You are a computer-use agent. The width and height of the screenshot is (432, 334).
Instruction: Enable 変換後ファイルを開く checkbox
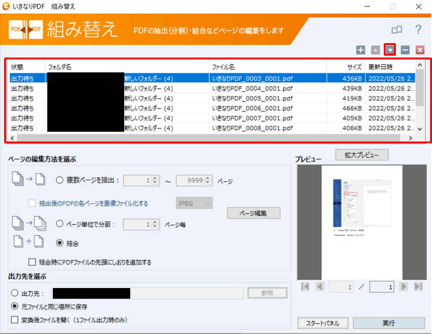pyautogui.click(x=14, y=320)
